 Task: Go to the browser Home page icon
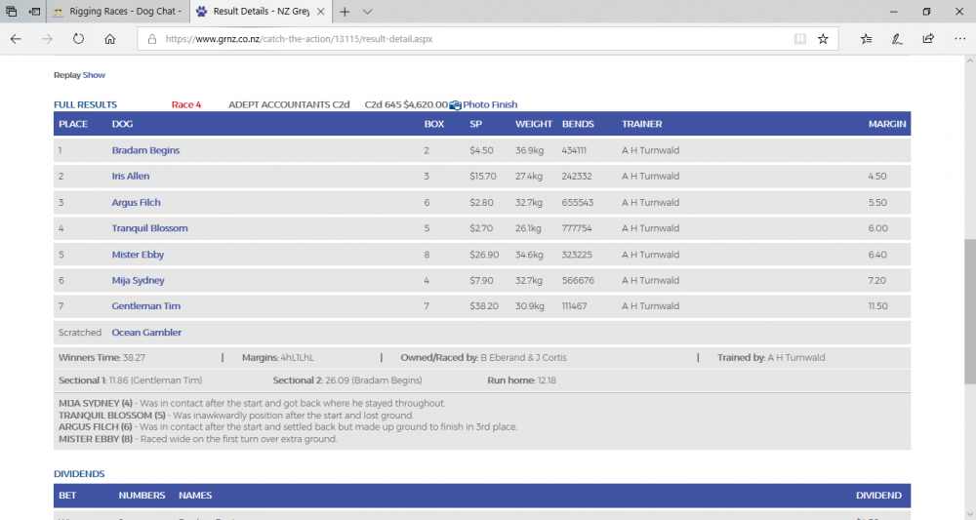110,39
